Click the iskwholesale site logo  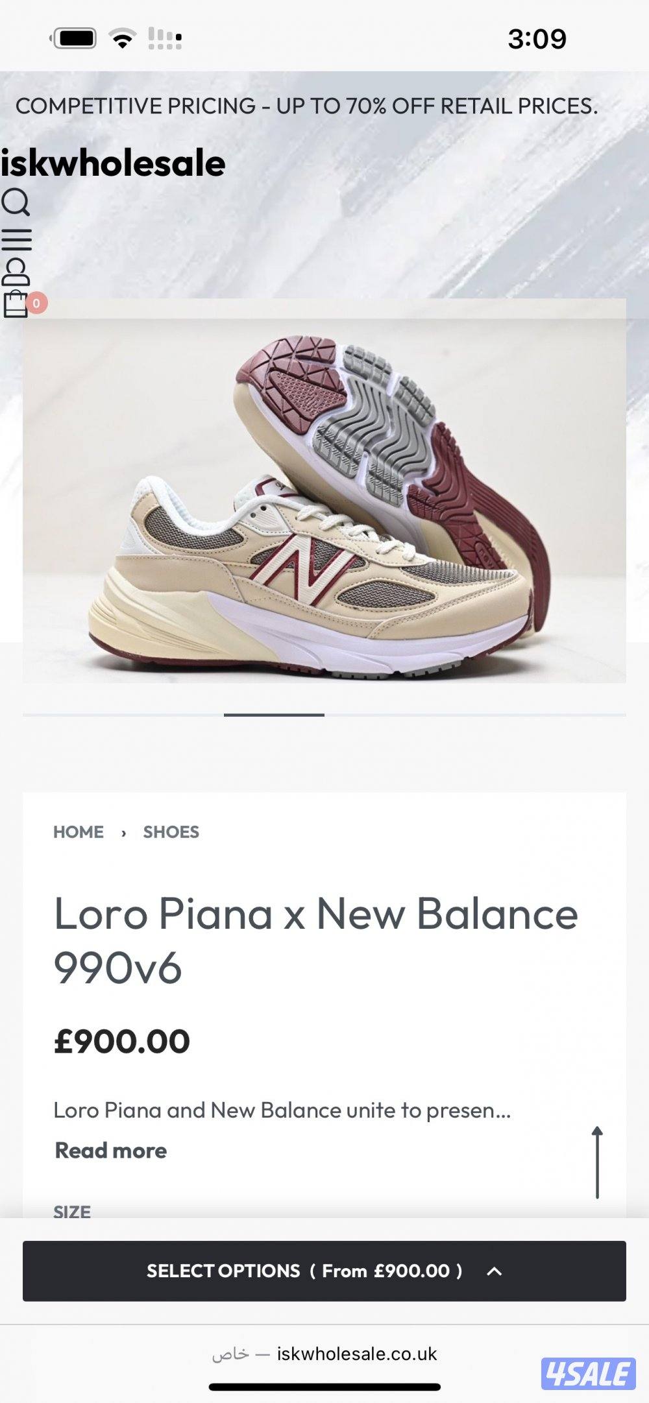pos(113,163)
